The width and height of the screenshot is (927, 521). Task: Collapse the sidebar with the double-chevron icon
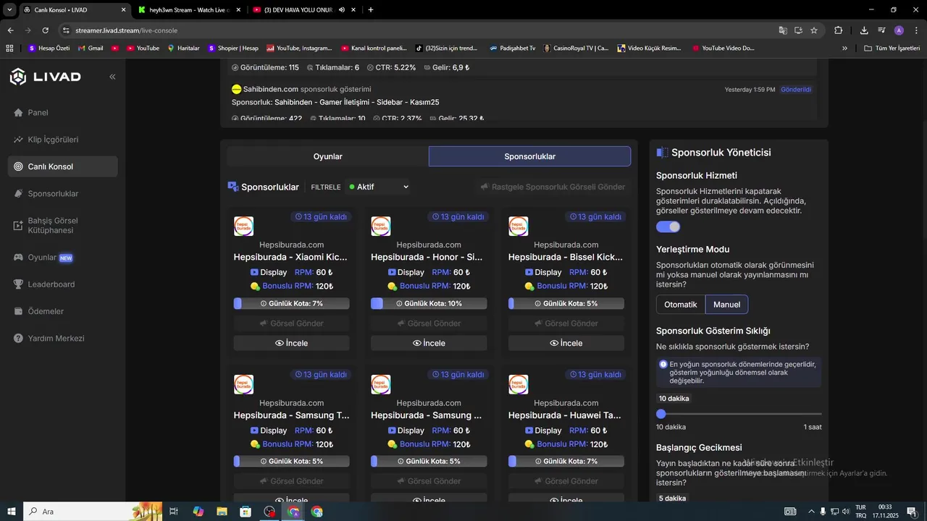pyautogui.click(x=112, y=77)
